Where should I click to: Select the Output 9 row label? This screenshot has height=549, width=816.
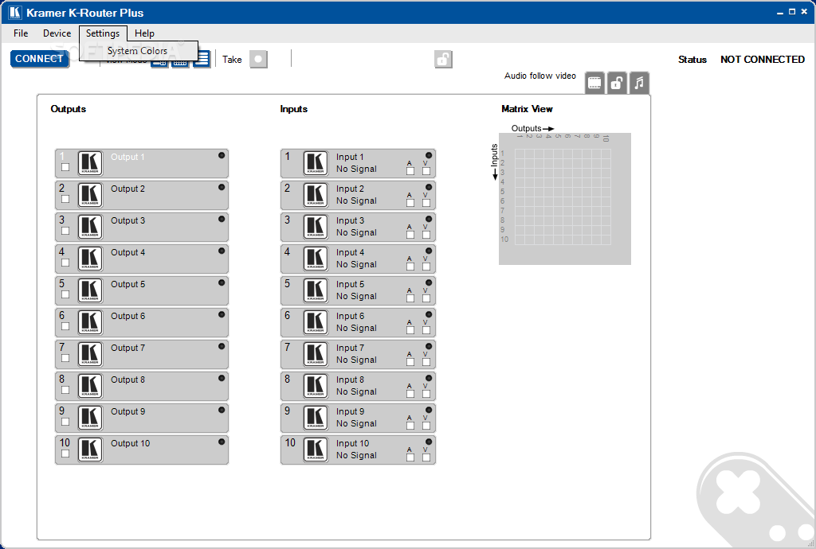point(127,411)
